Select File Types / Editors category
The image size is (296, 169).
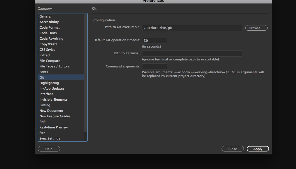[61, 66]
